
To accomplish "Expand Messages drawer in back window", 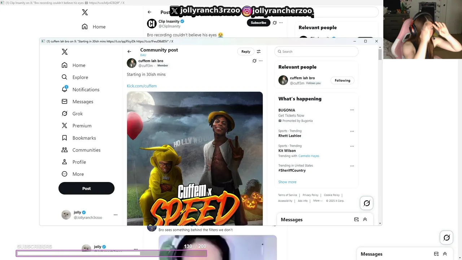I will click(x=445, y=254).
